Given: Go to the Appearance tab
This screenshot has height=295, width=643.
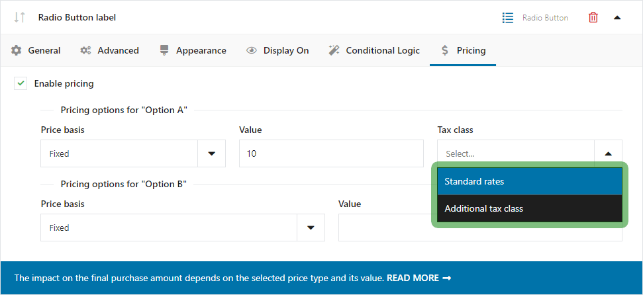Looking at the screenshot, I should (193, 50).
